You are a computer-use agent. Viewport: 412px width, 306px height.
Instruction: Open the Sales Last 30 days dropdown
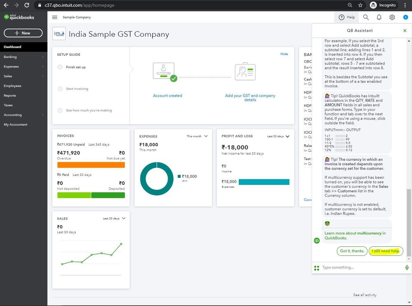click(x=114, y=218)
